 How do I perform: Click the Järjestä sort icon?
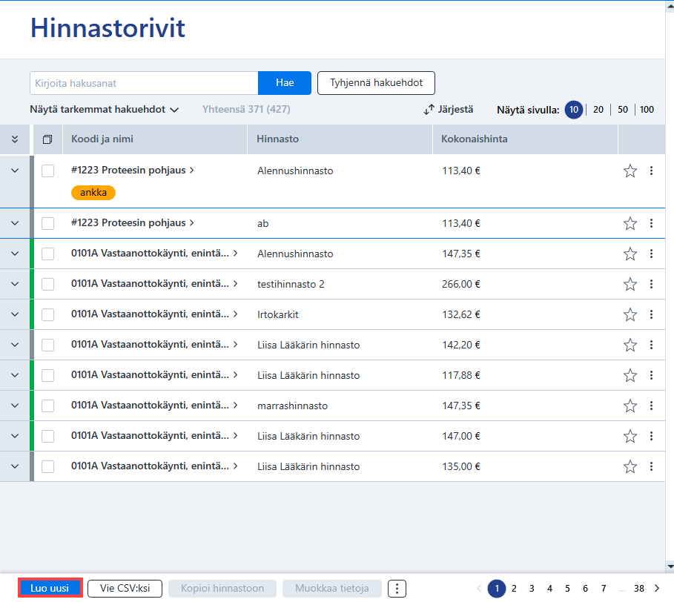[429, 110]
